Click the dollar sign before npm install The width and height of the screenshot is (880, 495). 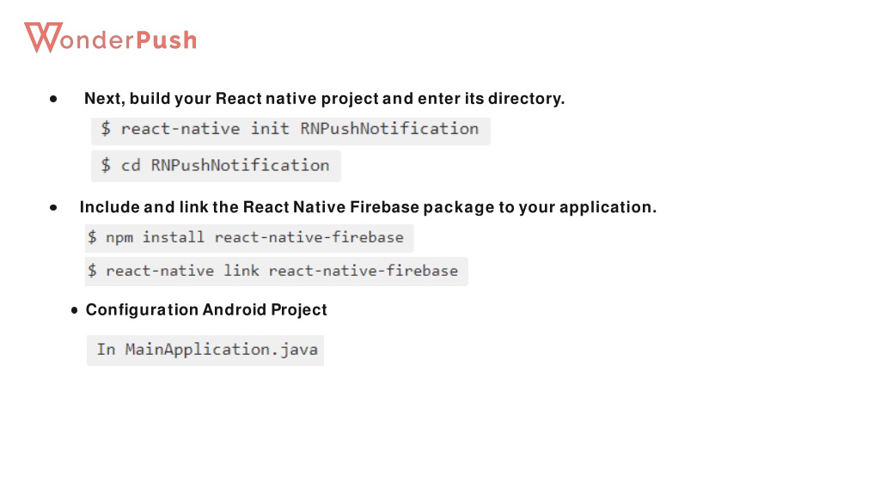click(x=92, y=237)
